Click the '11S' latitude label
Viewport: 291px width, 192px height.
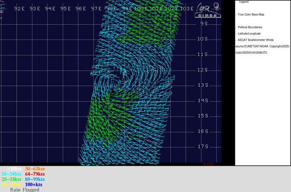pos(202,55)
